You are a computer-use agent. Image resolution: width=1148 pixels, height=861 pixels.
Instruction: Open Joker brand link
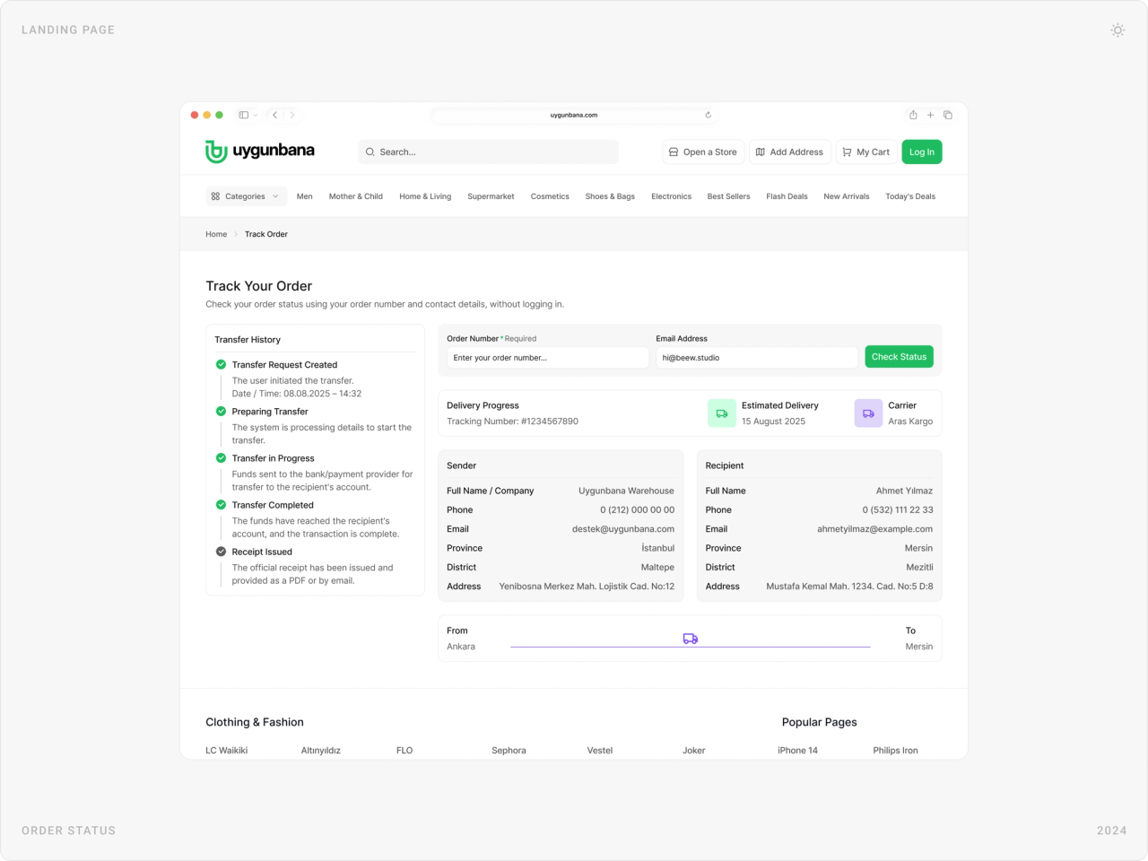694,751
